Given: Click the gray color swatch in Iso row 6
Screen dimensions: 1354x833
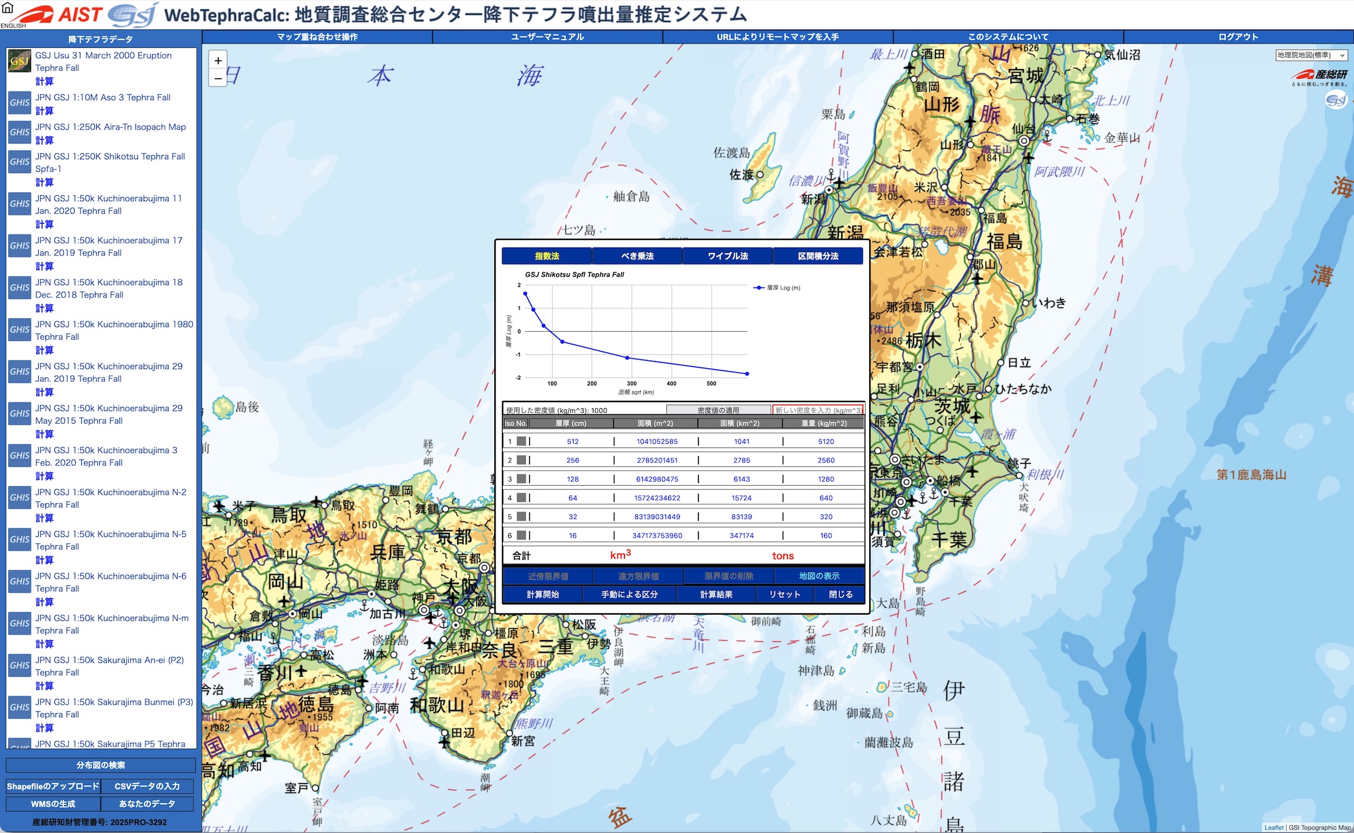Looking at the screenshot, I should pyautogui.click(x=521, y=535).
